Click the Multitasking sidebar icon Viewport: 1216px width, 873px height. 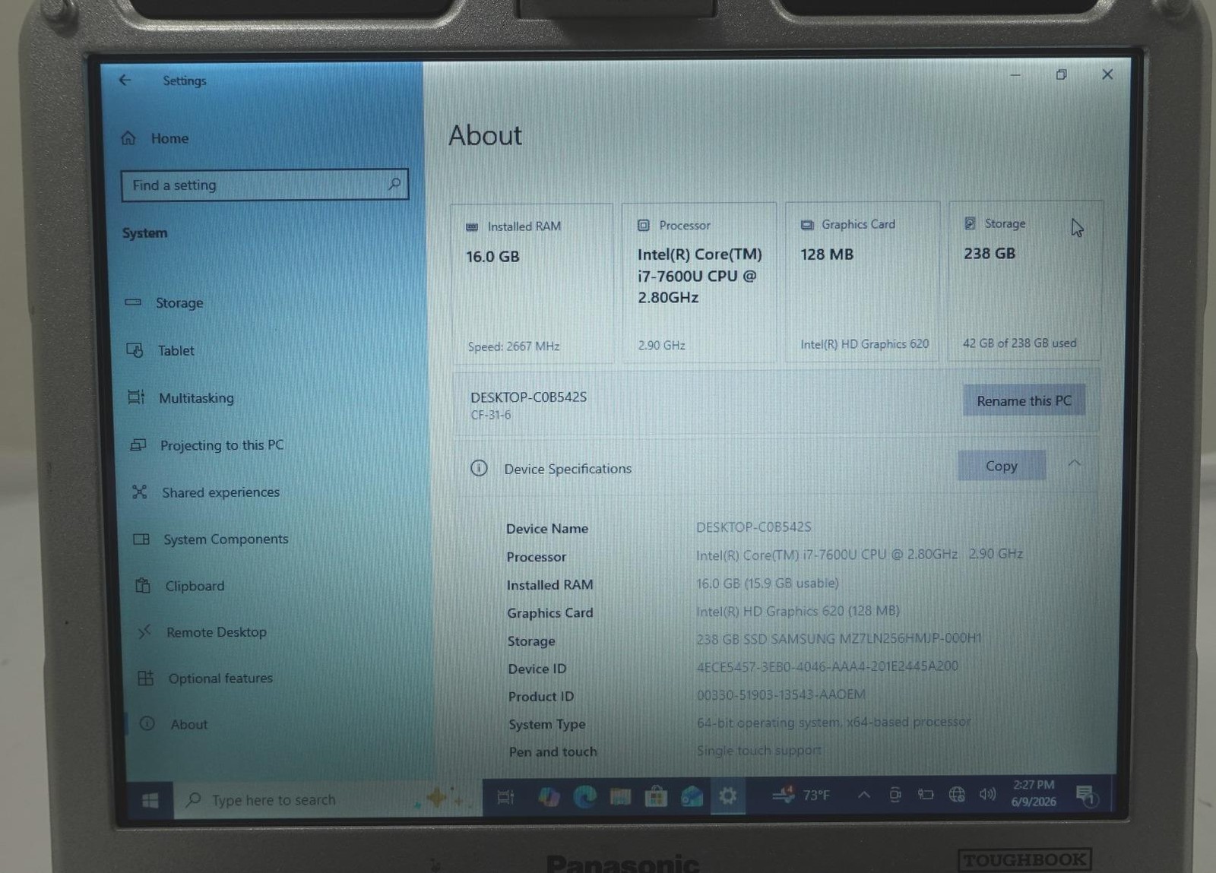(x=136, y=397)
